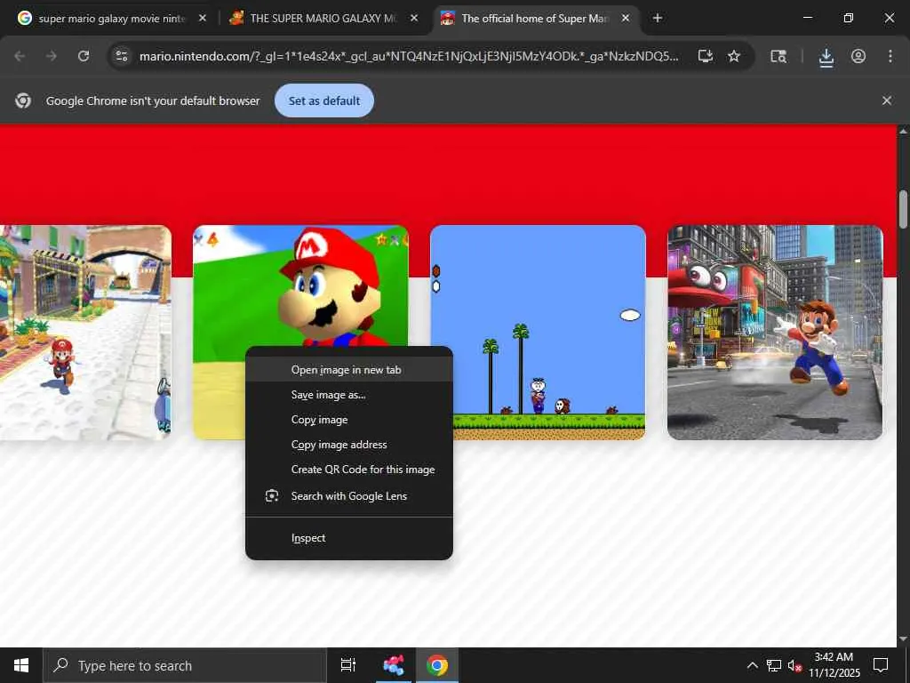This screenshot has height=683, width=910.
Task: Open the colorful taskbar app beside Task View
Action: pos(394,665)
